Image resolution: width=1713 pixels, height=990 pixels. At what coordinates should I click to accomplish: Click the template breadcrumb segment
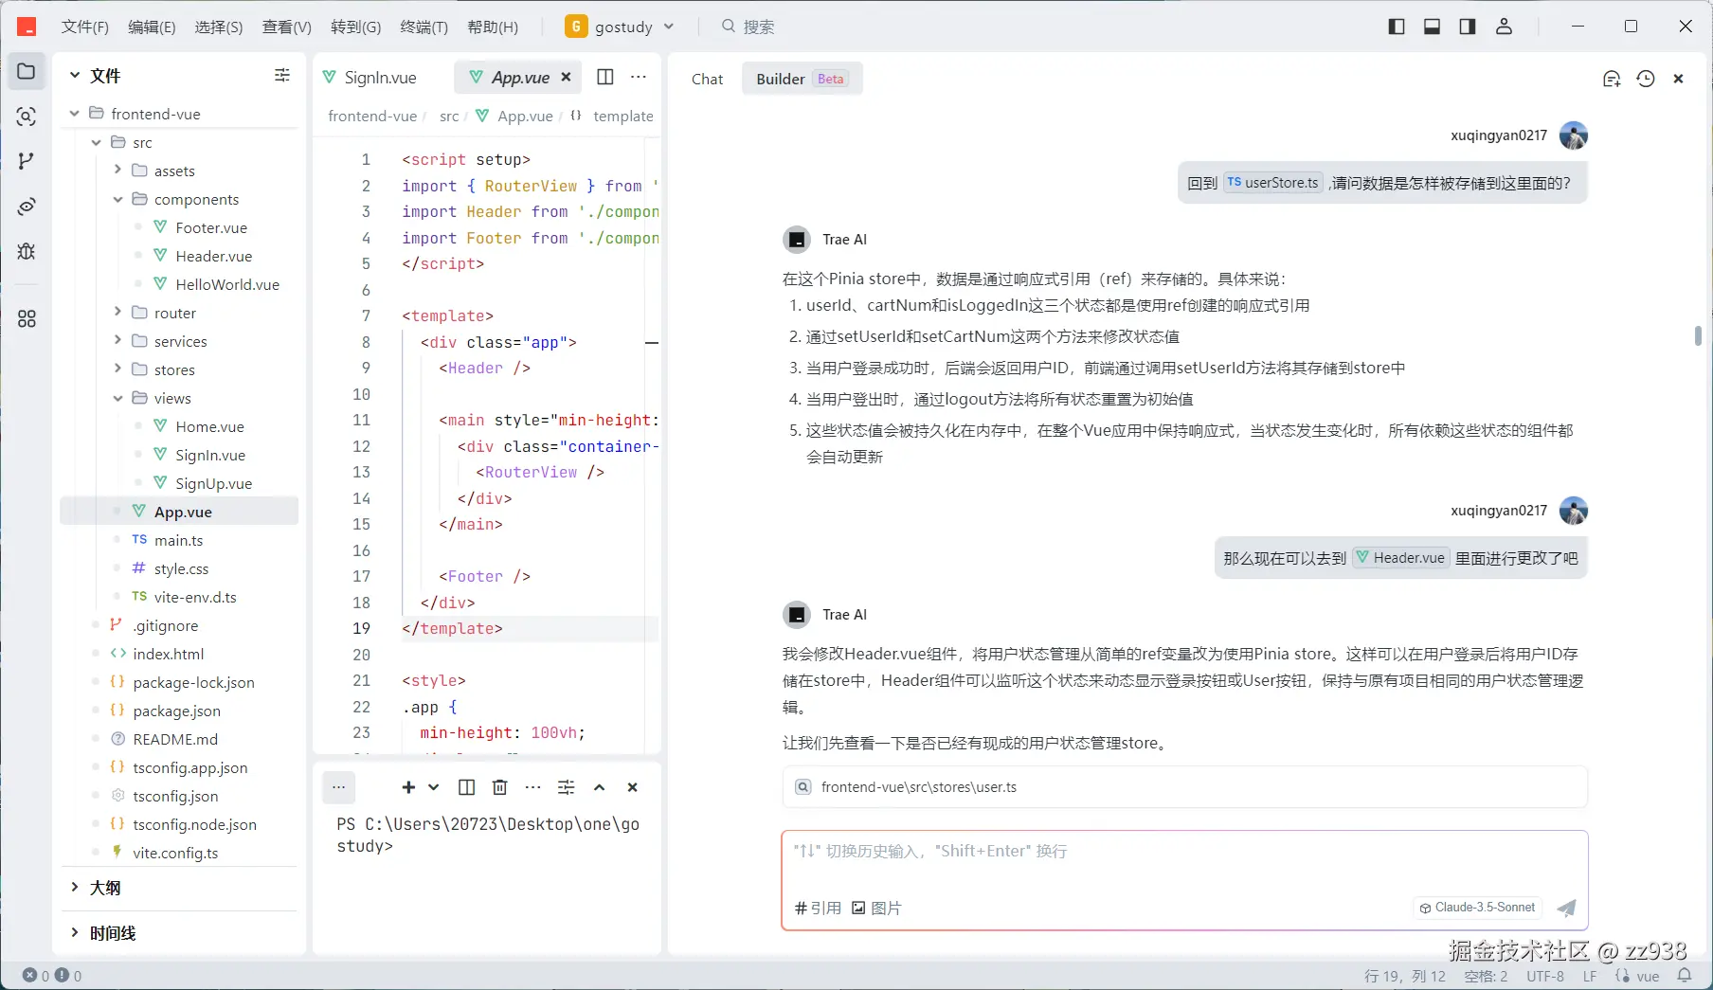(623, 116)
